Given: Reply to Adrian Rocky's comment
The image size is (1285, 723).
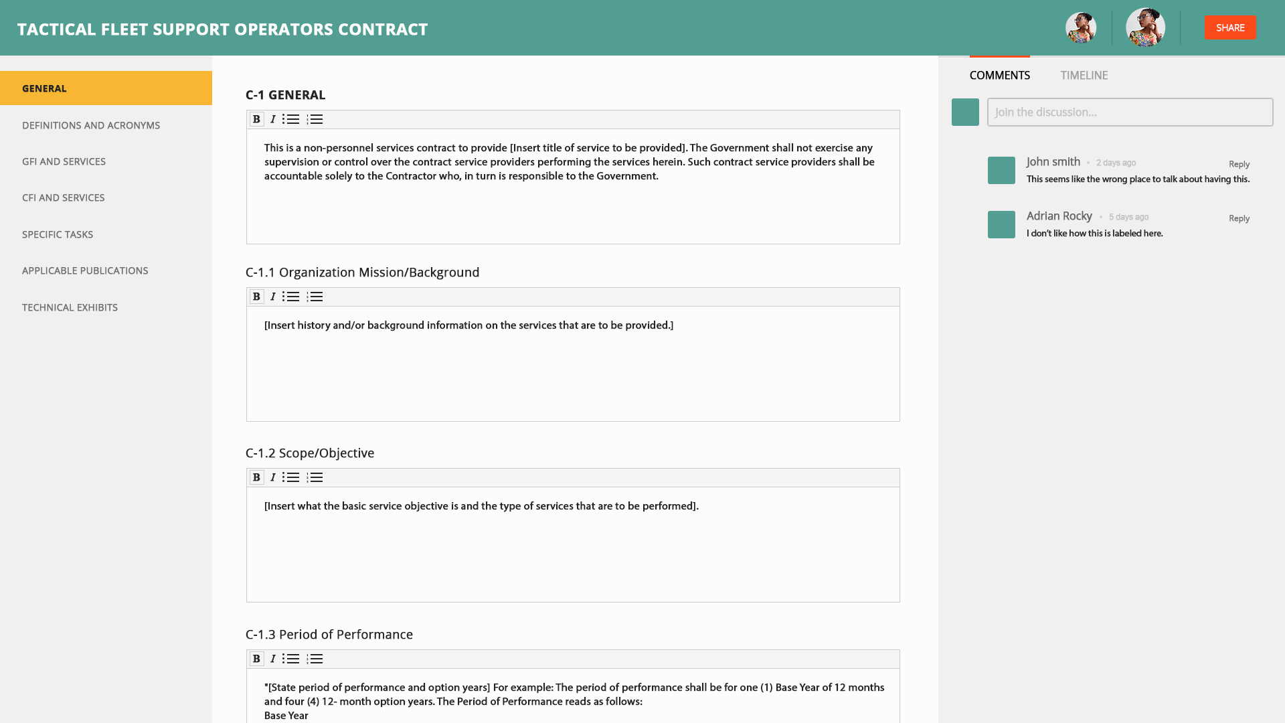Looking at the screenshot, I should point(1239,218).
